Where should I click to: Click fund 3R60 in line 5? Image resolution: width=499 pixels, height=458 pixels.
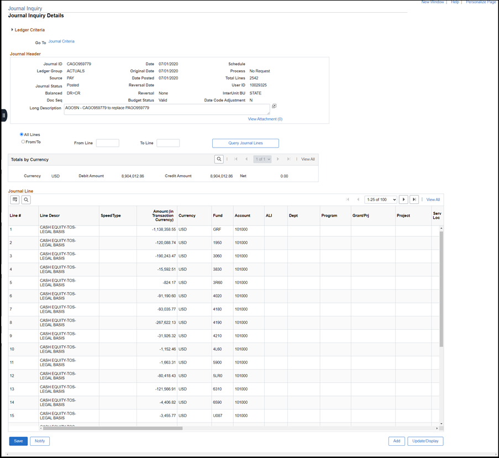pyautogui.click(x=218, y=282)
